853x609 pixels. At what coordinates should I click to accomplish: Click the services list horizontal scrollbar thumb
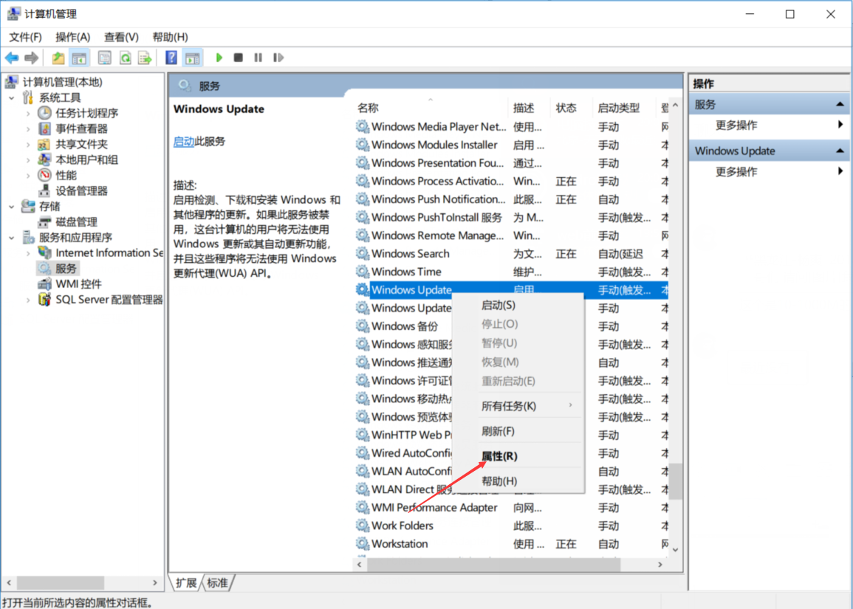[x=493, y=565]
